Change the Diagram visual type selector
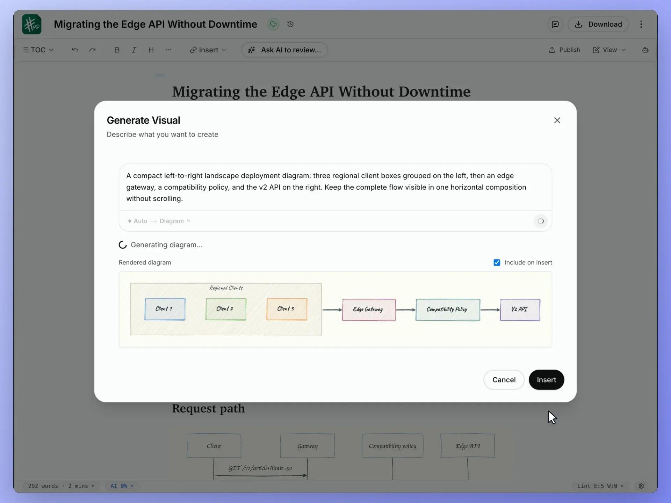Image resolution: width=671 pixels, height=503 pixels. (175, 221)
